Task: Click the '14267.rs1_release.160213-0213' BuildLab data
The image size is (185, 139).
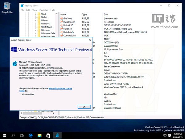Action: (118, 29)
